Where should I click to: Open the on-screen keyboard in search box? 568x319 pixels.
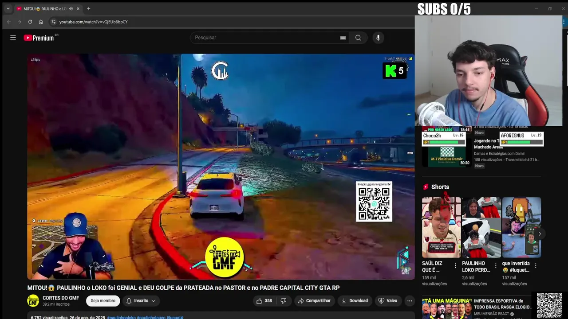tap(343, 38)
